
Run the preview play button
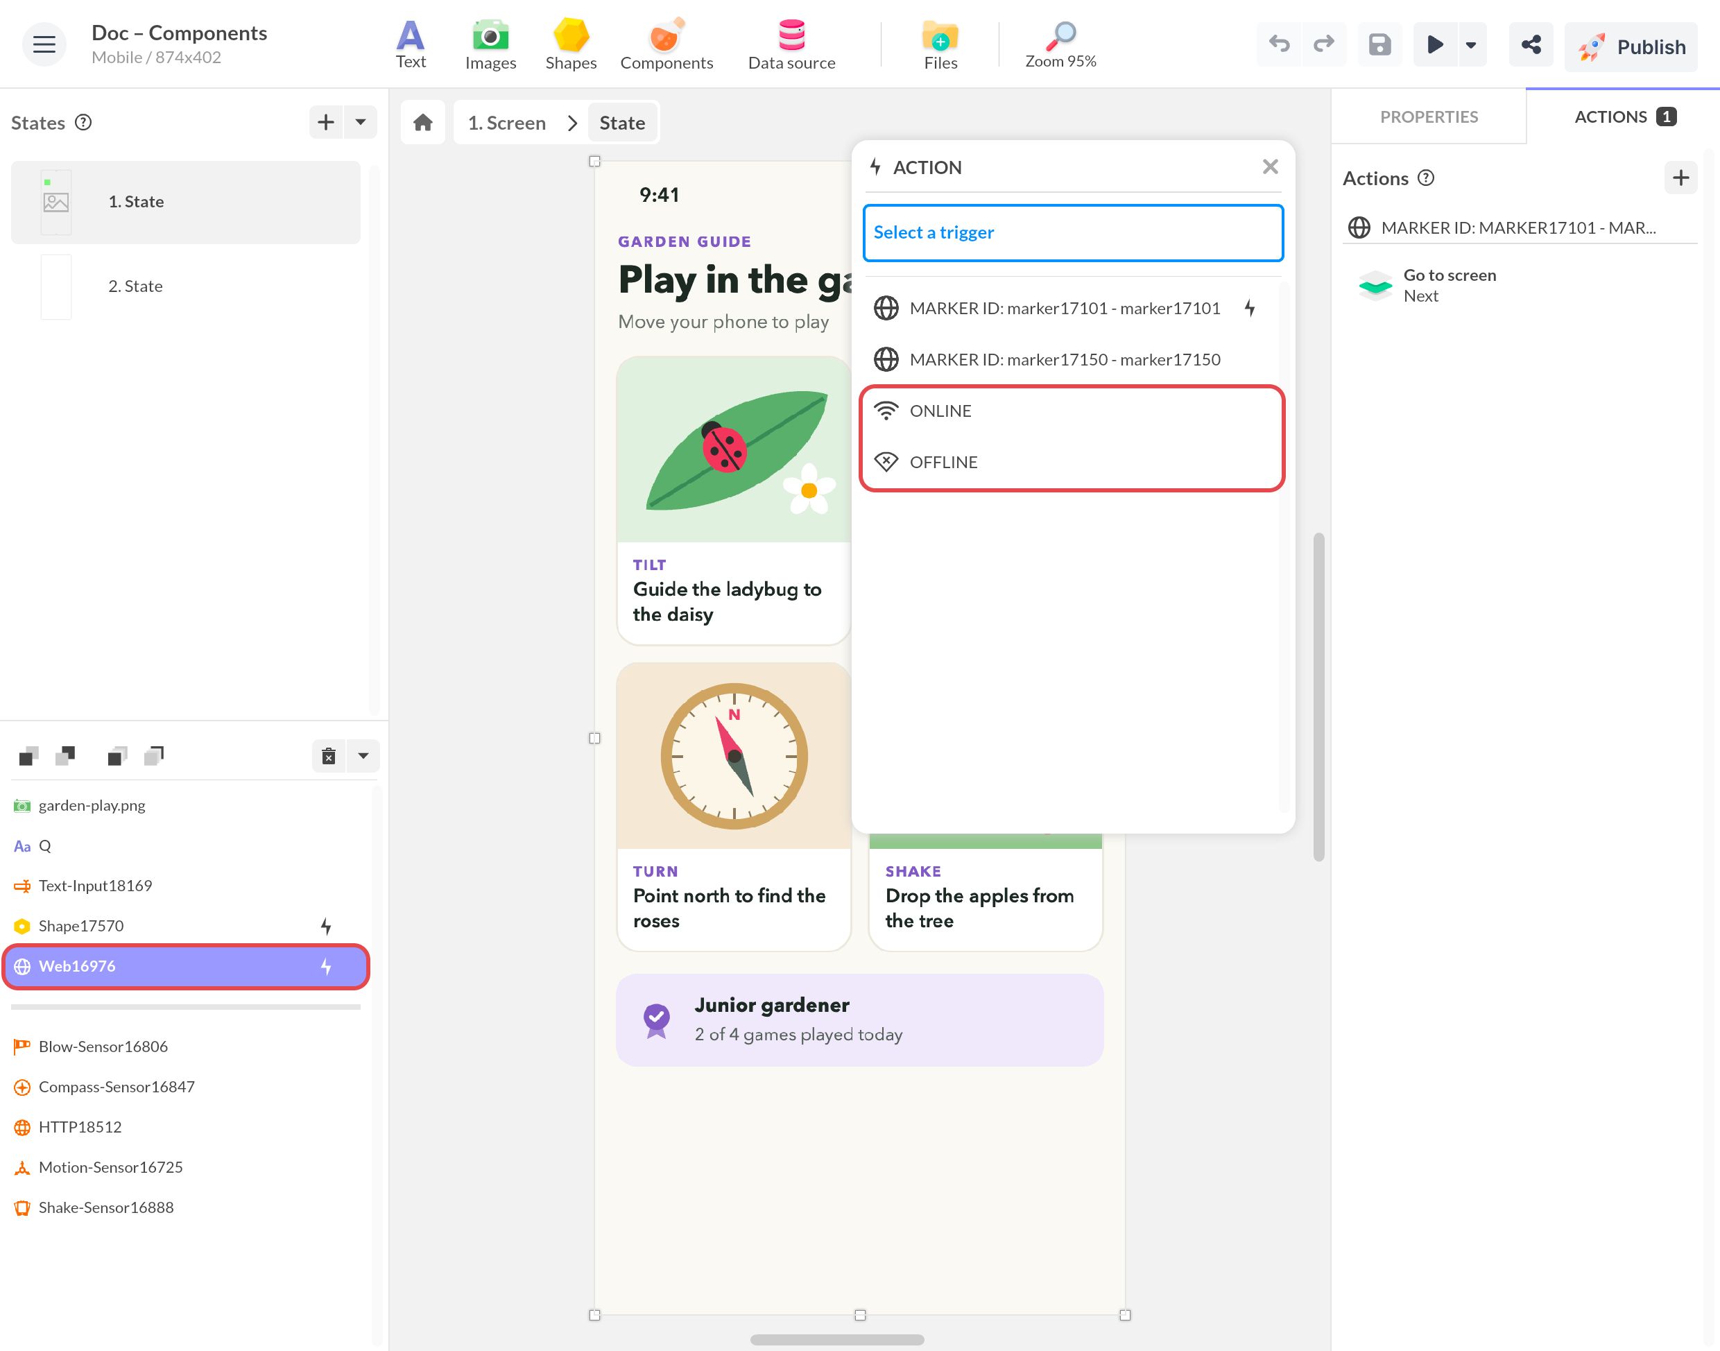(1434, 44)
